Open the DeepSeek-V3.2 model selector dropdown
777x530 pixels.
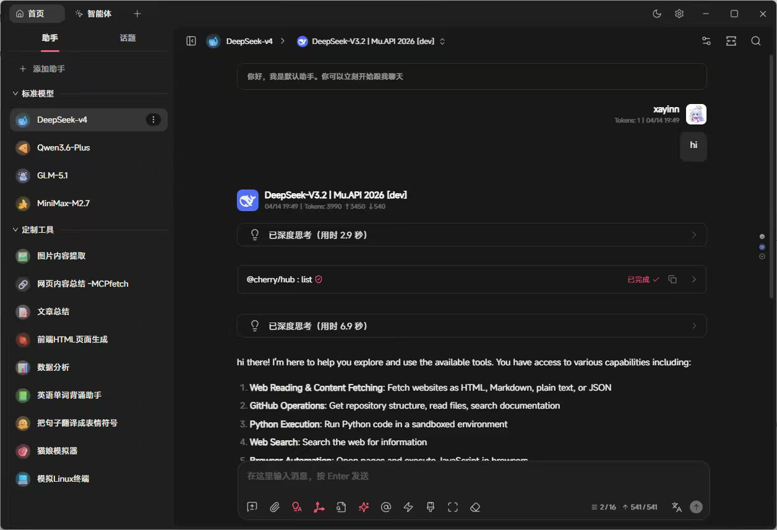371,41
